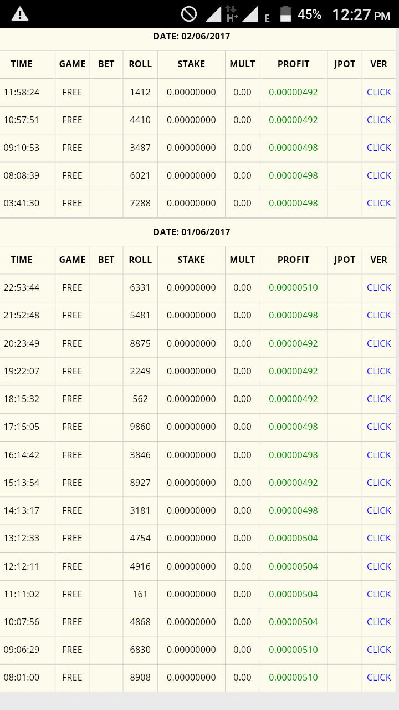Tap the ROLL column header in second table
Image resolution: width=399 pixels, height=710 pixels.
pos(140,260)
